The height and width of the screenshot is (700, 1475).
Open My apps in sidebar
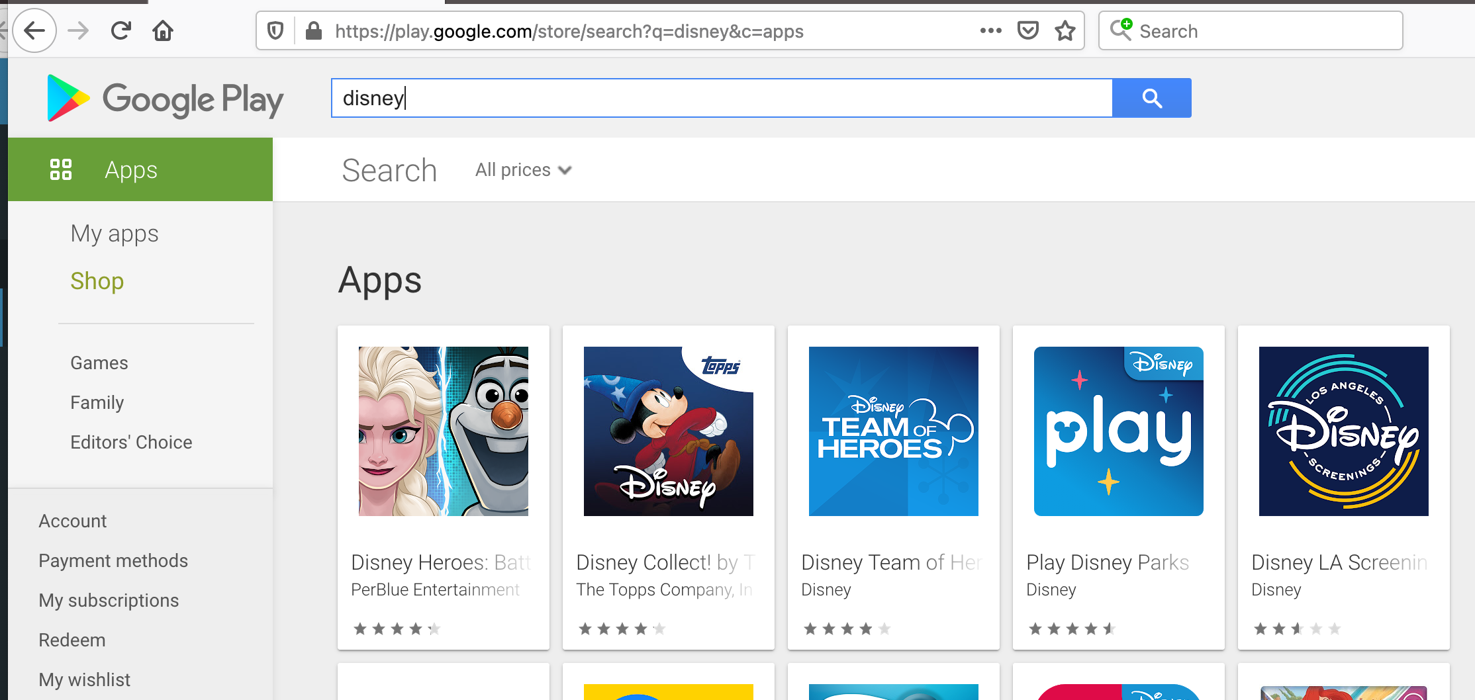pyautogui.click(x=115, y=234)
